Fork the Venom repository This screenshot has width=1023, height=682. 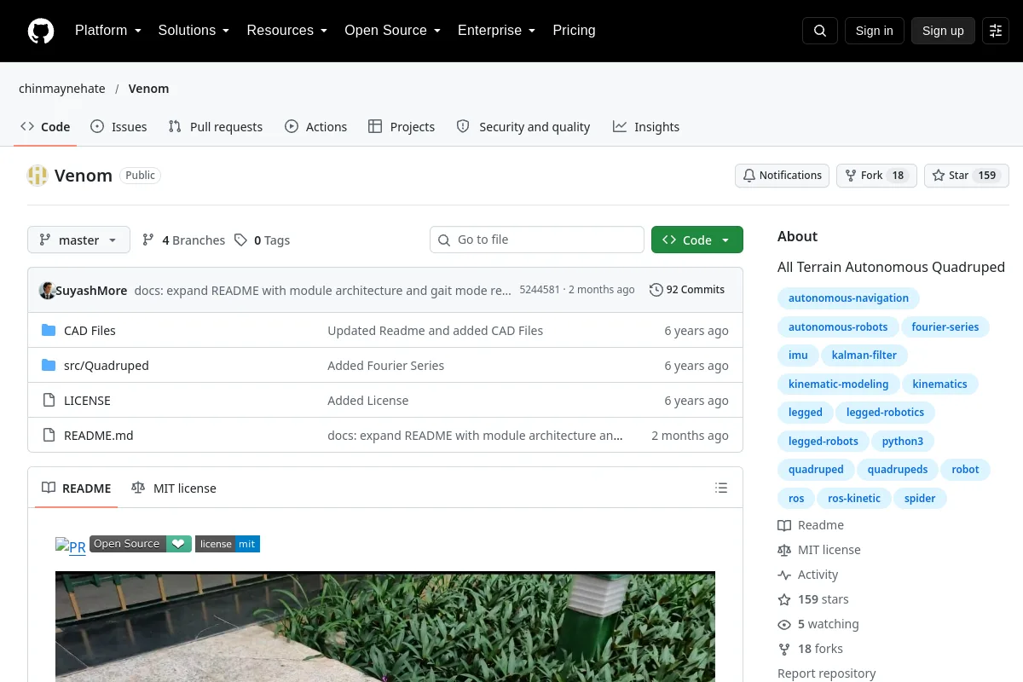coord(876,176)
